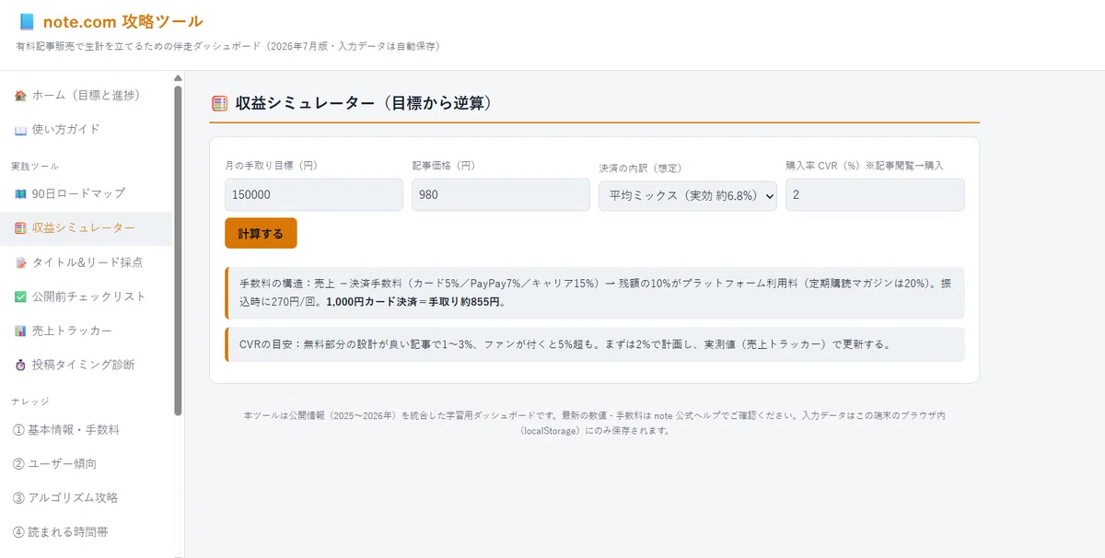The image size is (1105, 558).
Task: Click the open book icon beside 使い方ガイド
Action: 20,130
